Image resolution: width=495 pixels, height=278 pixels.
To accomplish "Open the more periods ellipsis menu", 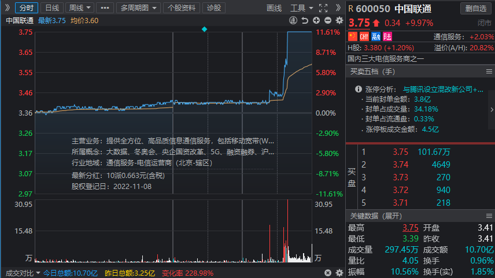I will (105, 8).
